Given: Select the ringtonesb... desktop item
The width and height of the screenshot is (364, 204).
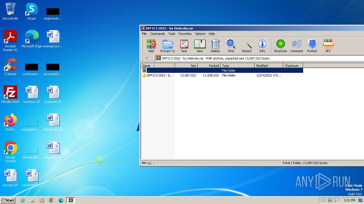Looking at the screenshot, I should [x=53, y=14].
